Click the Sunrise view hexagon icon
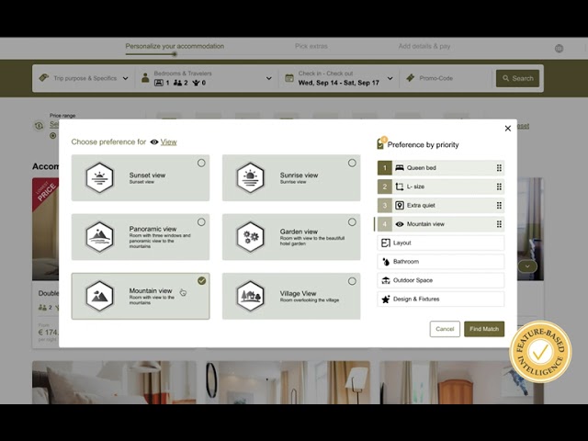 coord(250,177)
